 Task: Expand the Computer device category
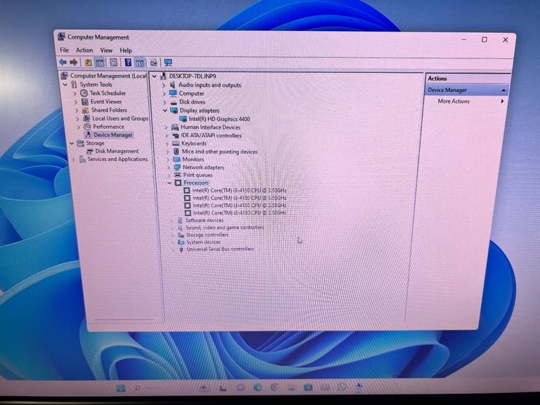click(164, 94)
